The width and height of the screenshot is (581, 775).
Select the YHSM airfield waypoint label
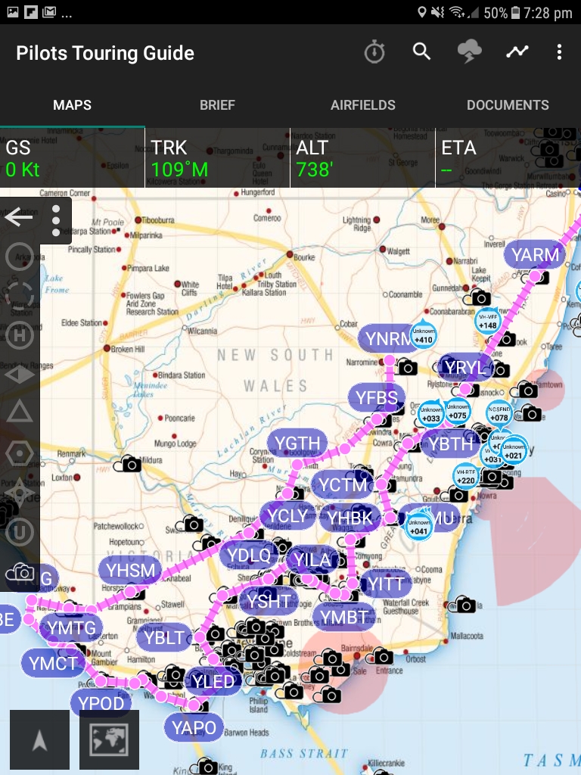pyautogui.click(x=130, y=570)
